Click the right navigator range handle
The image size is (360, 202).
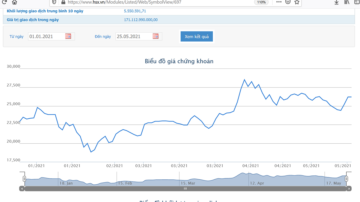[346, 179]
